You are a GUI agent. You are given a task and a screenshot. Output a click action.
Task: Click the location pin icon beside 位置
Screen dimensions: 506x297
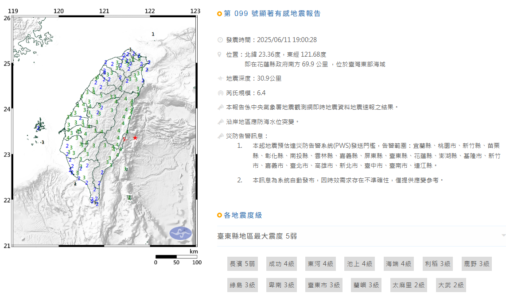220,54
